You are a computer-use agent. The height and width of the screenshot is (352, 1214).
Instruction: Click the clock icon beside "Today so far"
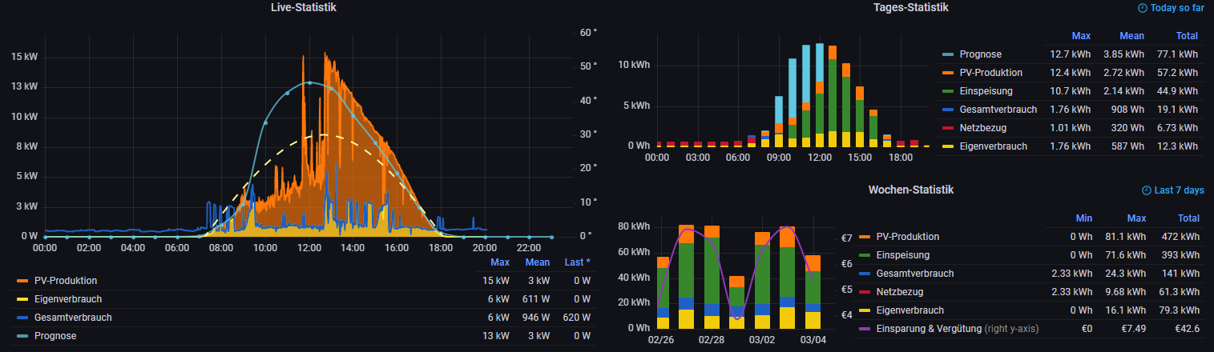tap(1142, 8)
